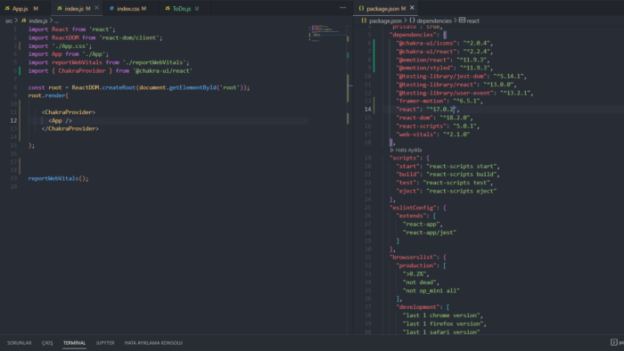624x351 pixels.
Task: Click the "framer-motion" dependency line
Action: tap(439, 101)
